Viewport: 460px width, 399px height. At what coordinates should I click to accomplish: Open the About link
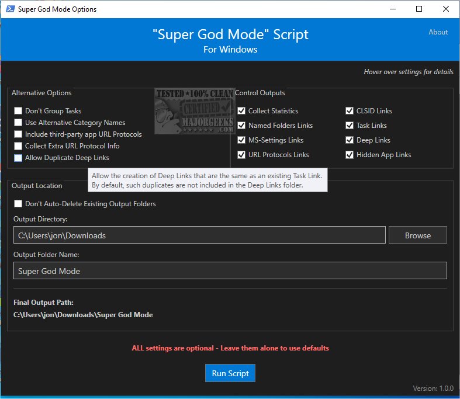[438, 32]
